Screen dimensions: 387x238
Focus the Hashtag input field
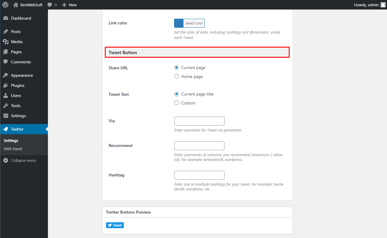coord(199,175)
